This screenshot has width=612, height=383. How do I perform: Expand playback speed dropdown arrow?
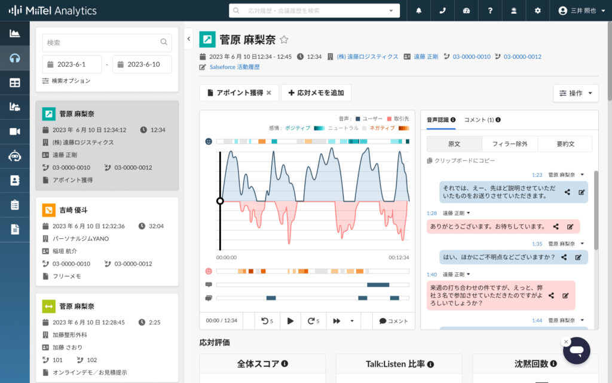point(351,321)
